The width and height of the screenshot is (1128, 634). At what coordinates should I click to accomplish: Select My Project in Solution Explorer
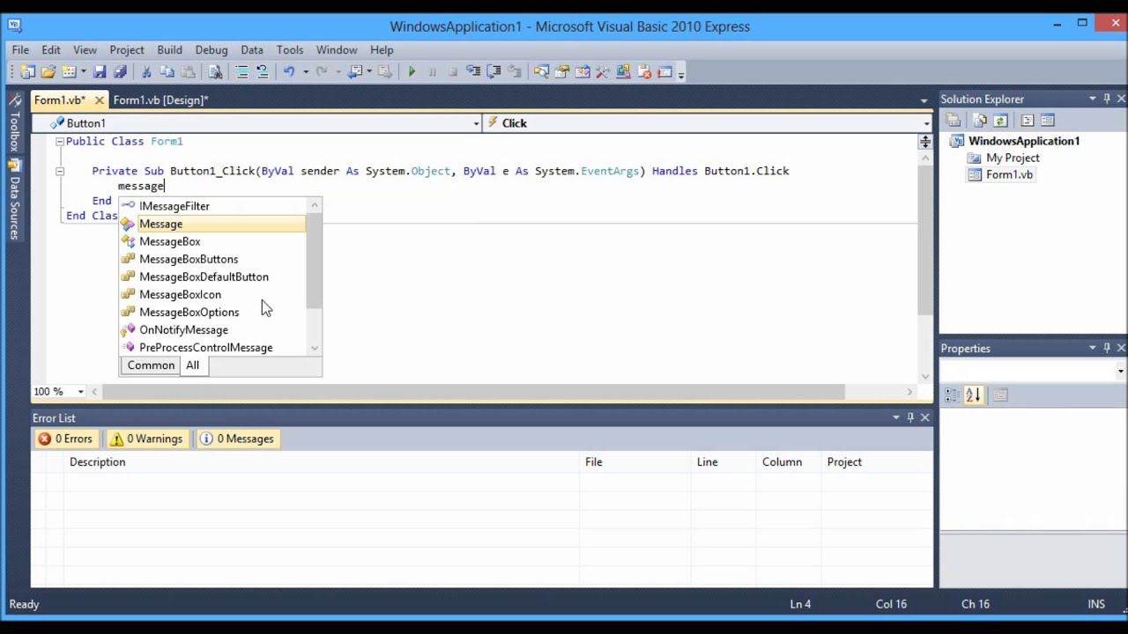click(x=1013, y=158)
